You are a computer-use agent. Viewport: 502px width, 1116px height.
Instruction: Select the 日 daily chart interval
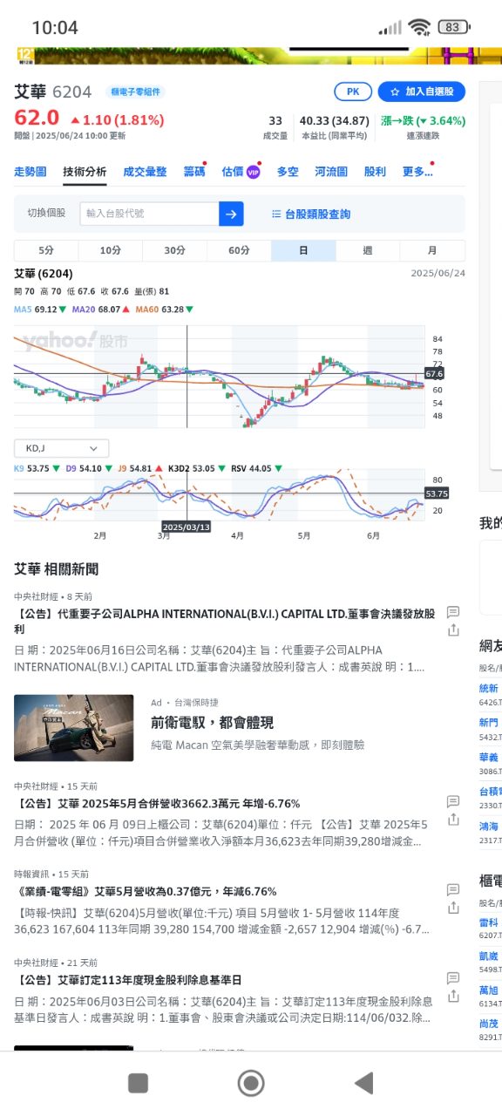303,251
